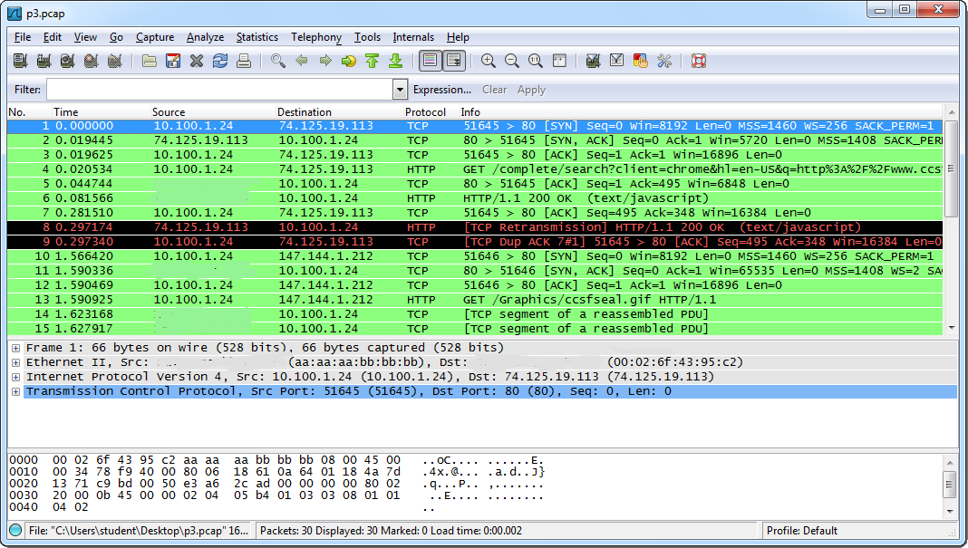Click inside the Filter text field

point(219,90)
